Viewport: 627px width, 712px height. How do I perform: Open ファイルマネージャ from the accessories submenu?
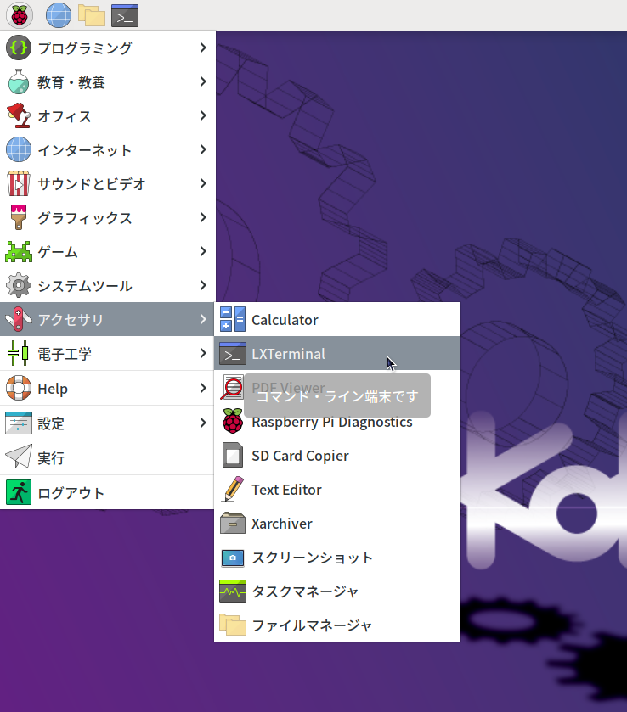[312, 625]
